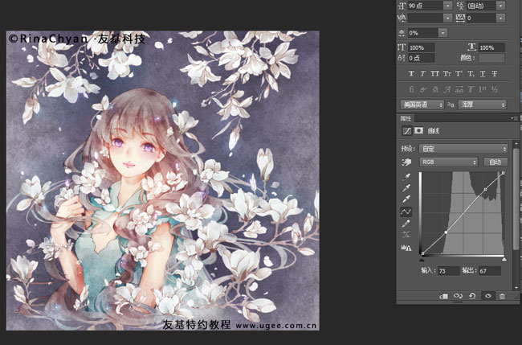Viewport: 522px width, 345px height.
Task: Open the 预设 preset dropdown showing 自定
Action: click(x=463, y=149)
